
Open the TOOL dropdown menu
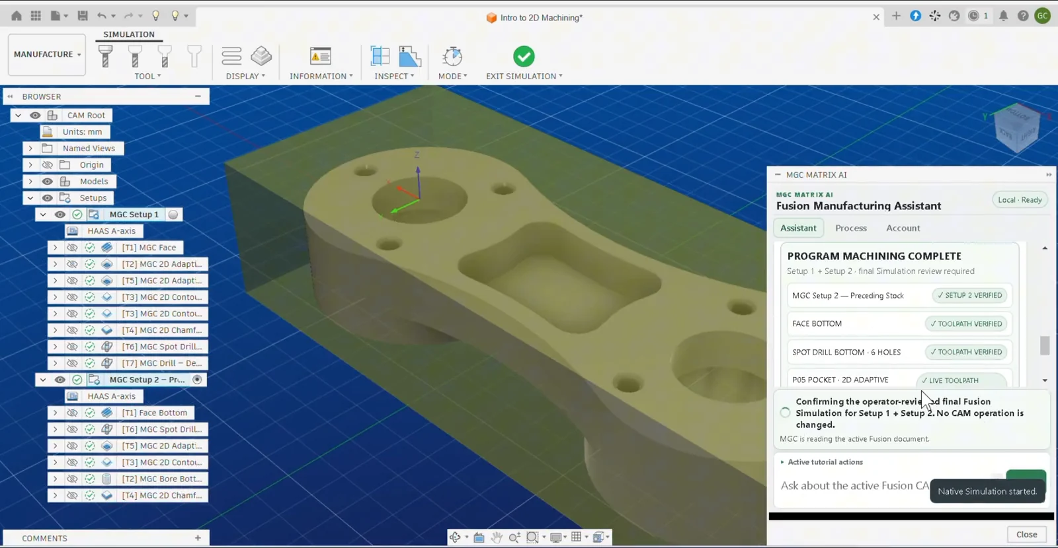[148, 76]
